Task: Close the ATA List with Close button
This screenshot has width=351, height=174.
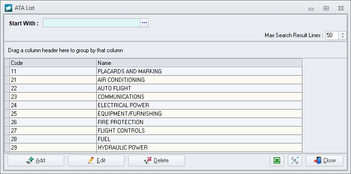Action: pyautogui.click(x=325, y=160)
